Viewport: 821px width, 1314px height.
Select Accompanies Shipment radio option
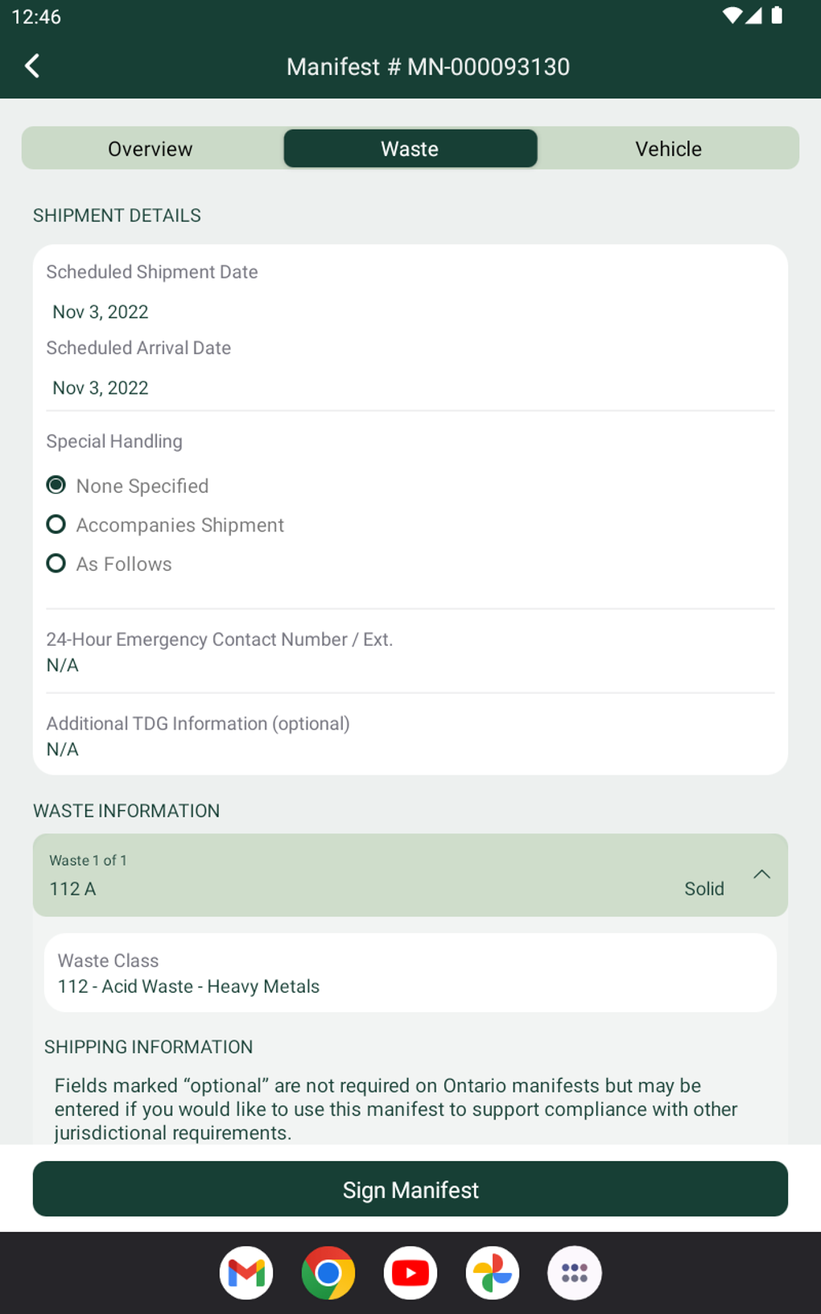[x=56, y=525]
